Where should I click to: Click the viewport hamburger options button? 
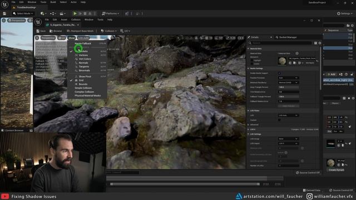37,38
